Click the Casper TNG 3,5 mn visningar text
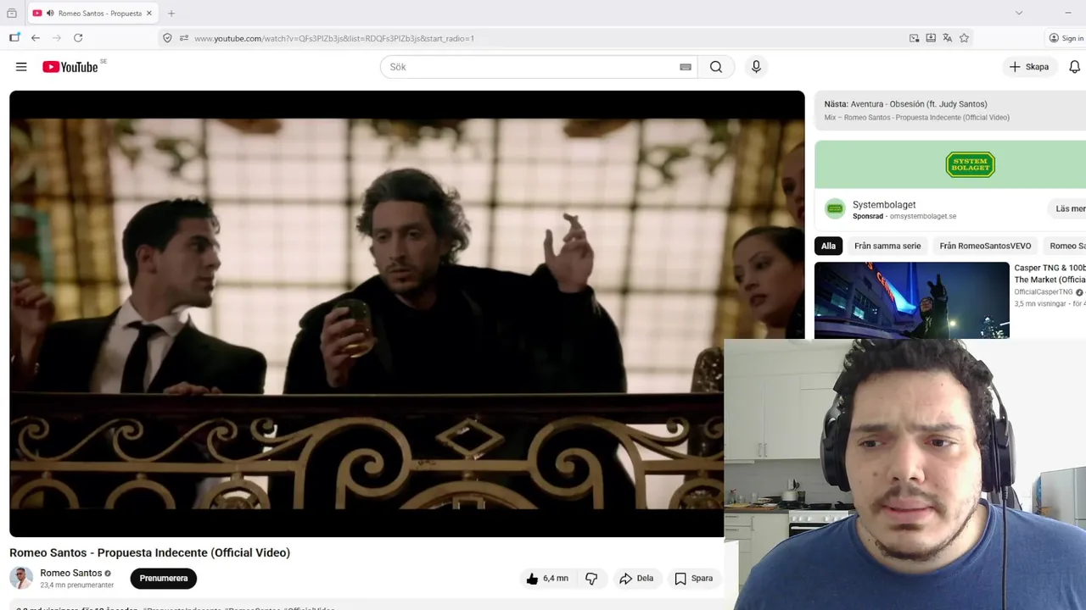 tap(1040, 304)
